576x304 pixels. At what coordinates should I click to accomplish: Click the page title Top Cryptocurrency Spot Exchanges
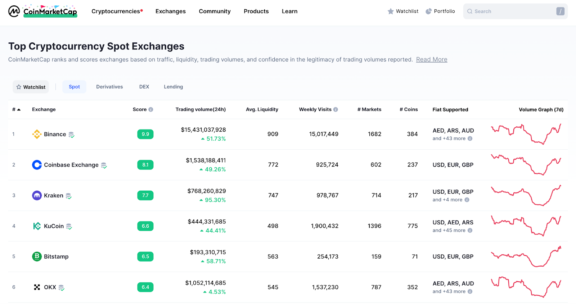[96, 46]
